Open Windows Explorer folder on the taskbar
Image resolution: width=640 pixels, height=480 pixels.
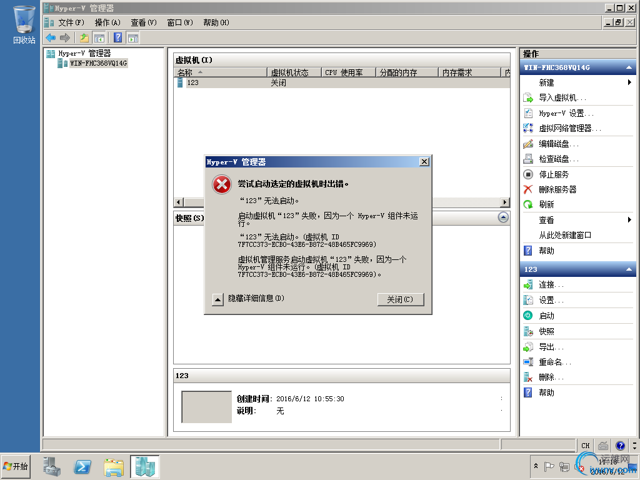tap(114, 467)
